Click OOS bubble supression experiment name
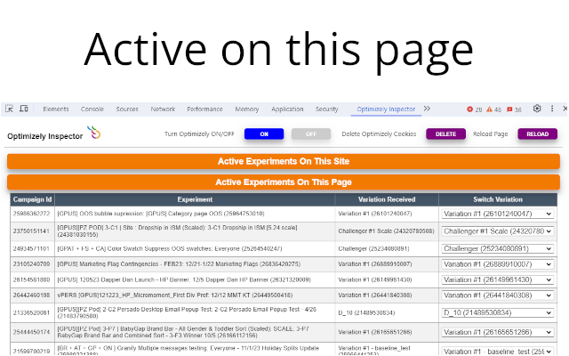 [x=161, y=214]
